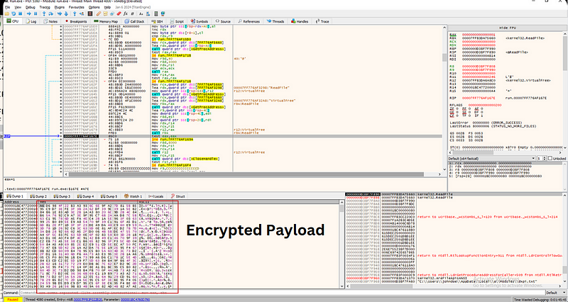This screenshot has height=302, width=568.
Task: Click the Execute Till Return icon
Action: click(75, 13)
